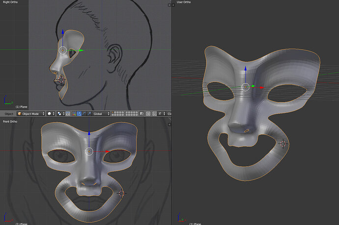
Task: Open viewport shading sphere selector
Action: (x=51, y=113)
